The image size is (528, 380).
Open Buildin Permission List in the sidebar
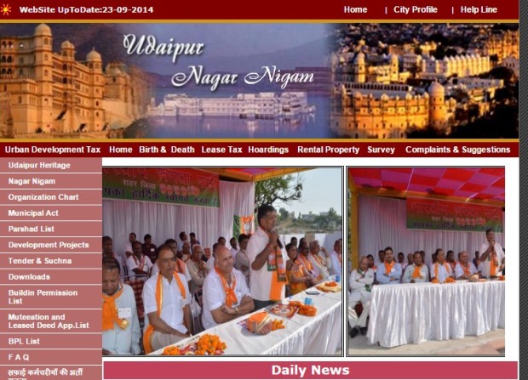tap(51, 297)
